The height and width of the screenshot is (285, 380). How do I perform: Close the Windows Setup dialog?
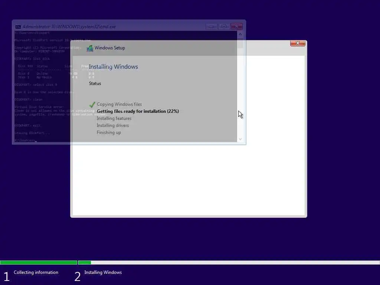point(298,43)
